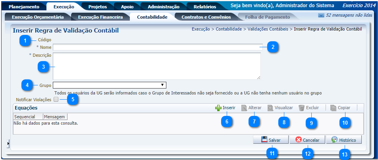The width and height of the screenshot is (378, 160).
Task: Go to Contratos e Convênios subtab
Action: 206,17
